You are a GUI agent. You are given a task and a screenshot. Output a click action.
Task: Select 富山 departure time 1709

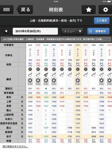pos(70,128)
